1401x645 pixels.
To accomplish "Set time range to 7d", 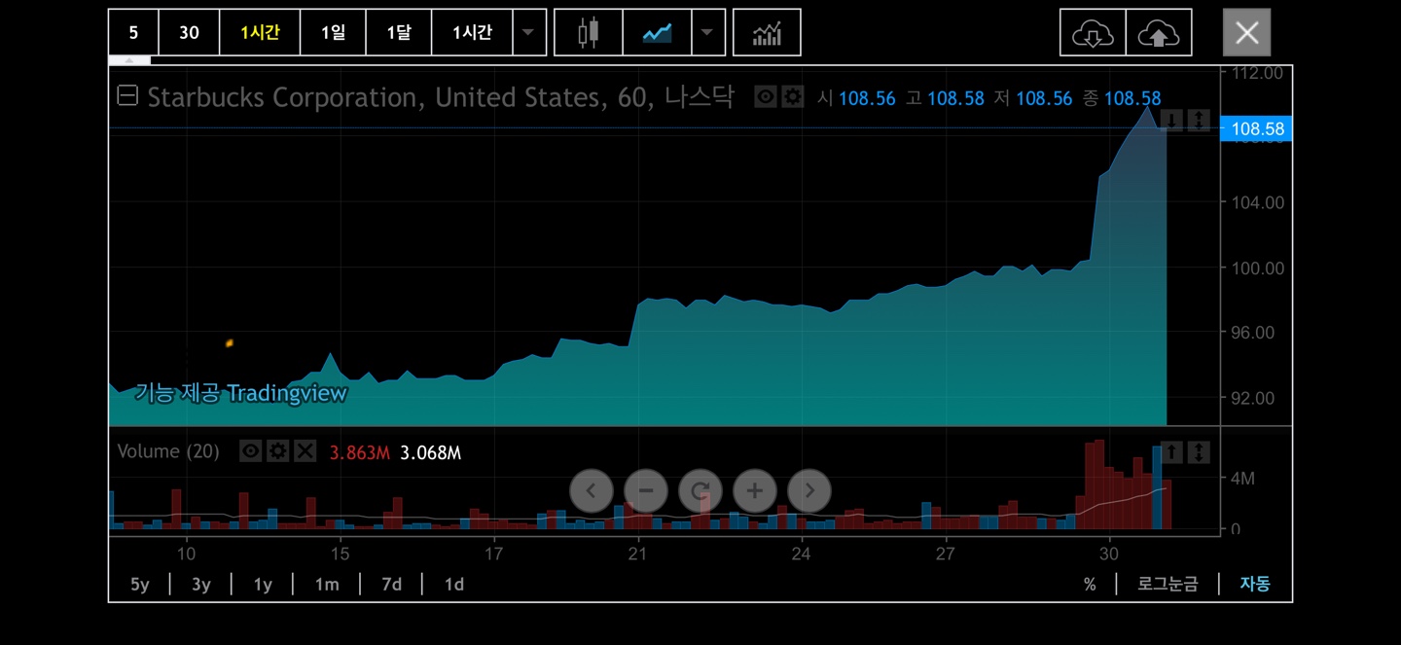I will coord(391,585).
